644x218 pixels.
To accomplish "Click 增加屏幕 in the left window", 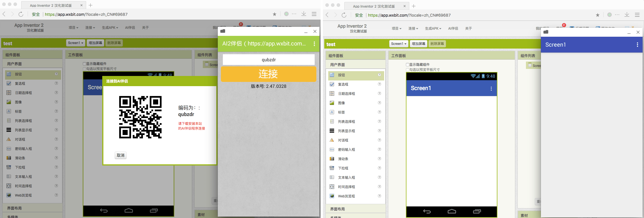I will pyautogui.click(x=95, y=43).
